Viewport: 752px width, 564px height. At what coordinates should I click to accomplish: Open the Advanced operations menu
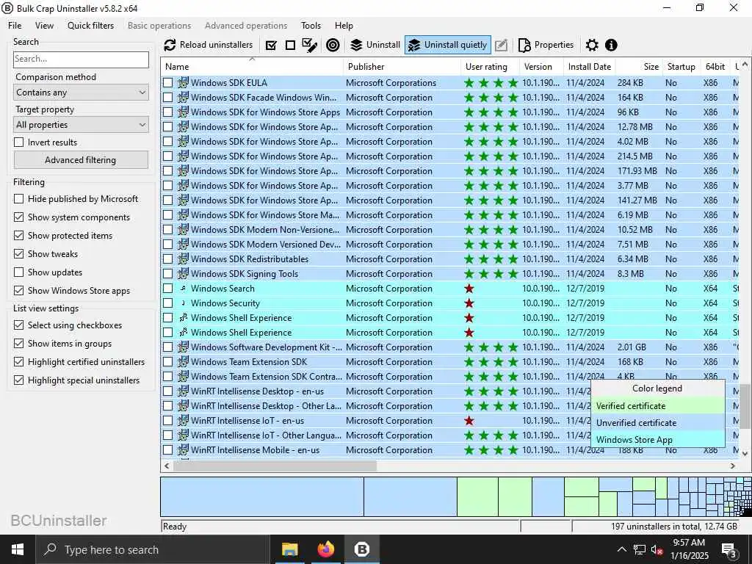tap(246, 26)
